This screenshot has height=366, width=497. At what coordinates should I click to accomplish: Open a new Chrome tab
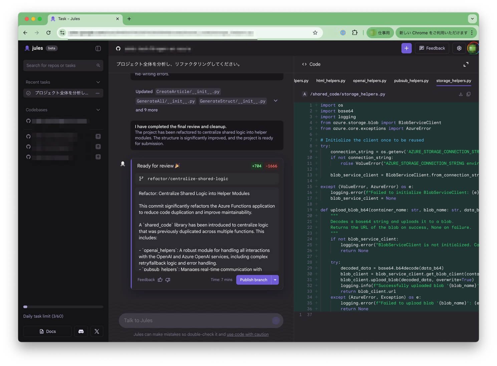(129, 19)
